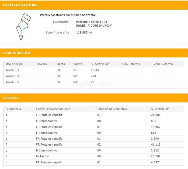Click the parcel map thumbnail
The width and height of the screenshot is (188, 169).
(23, 26)
